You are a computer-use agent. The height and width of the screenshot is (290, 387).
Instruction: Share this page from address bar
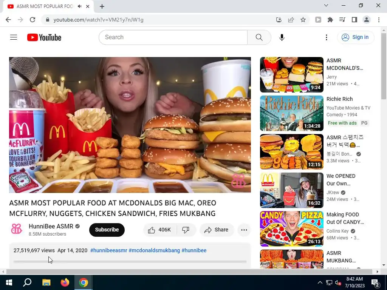point(291,20)
